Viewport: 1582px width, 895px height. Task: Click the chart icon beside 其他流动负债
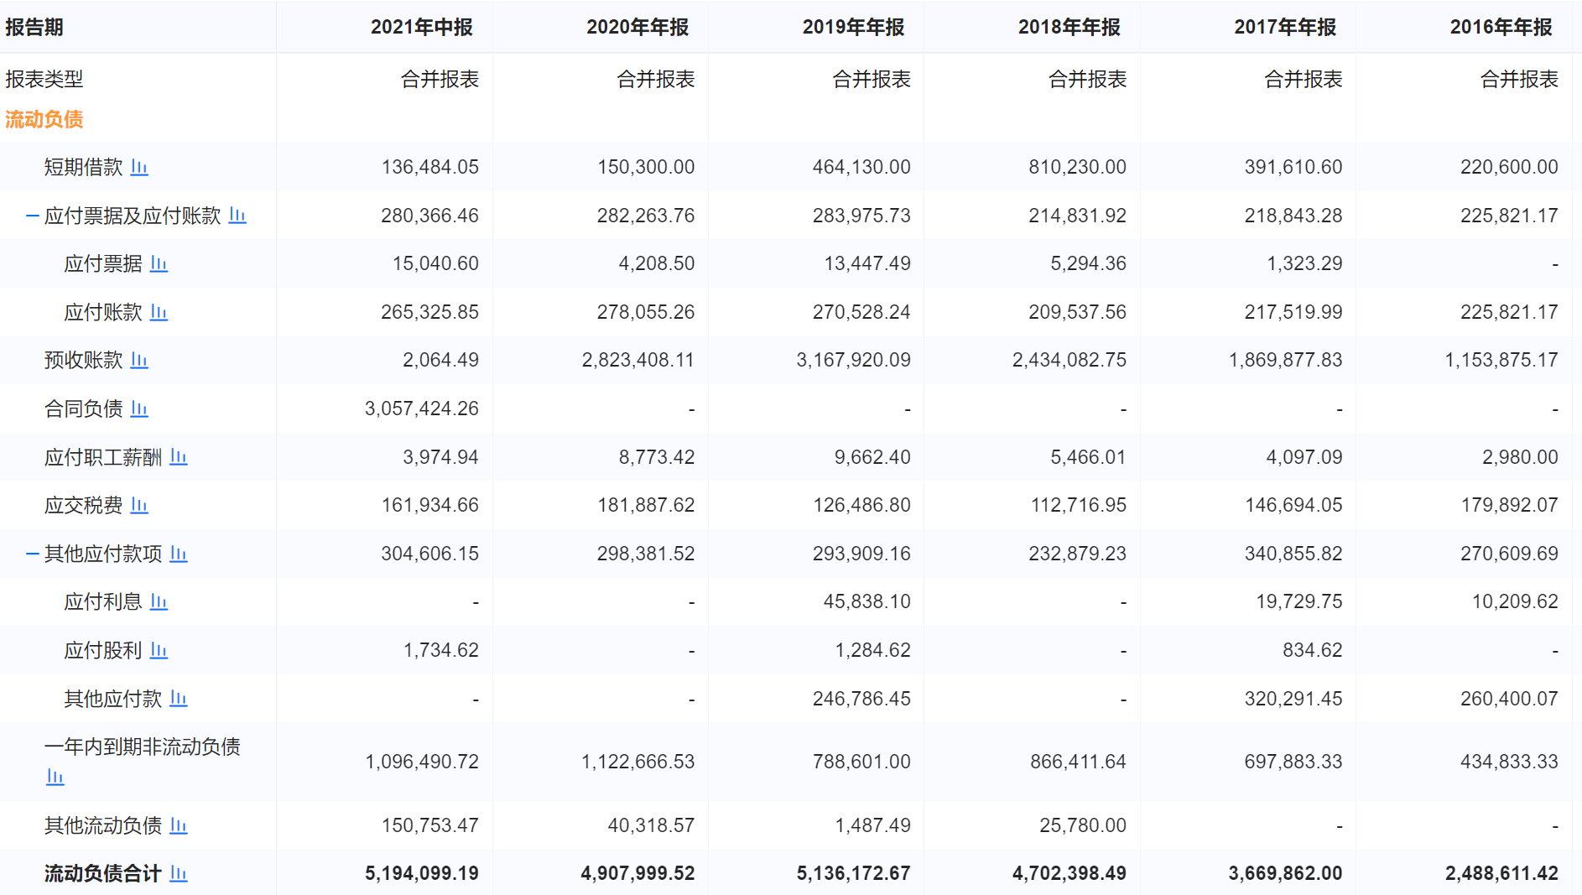pos(179,826)
